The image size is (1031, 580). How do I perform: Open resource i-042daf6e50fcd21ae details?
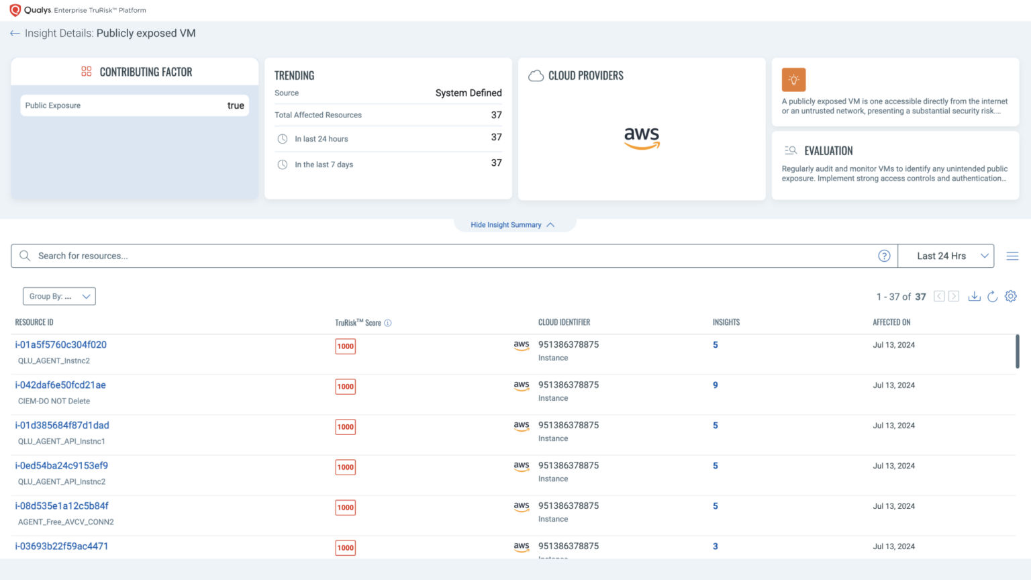pos(60,385)
